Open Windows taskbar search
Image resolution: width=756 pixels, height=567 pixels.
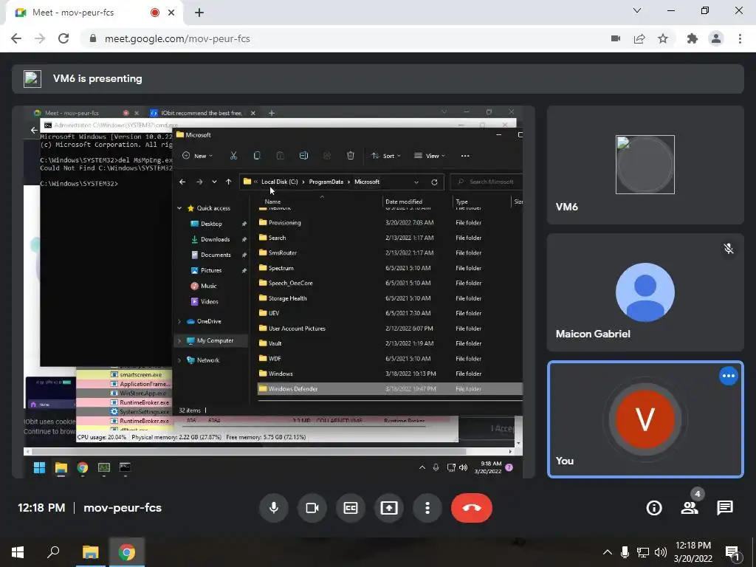(x=53, y=552)
